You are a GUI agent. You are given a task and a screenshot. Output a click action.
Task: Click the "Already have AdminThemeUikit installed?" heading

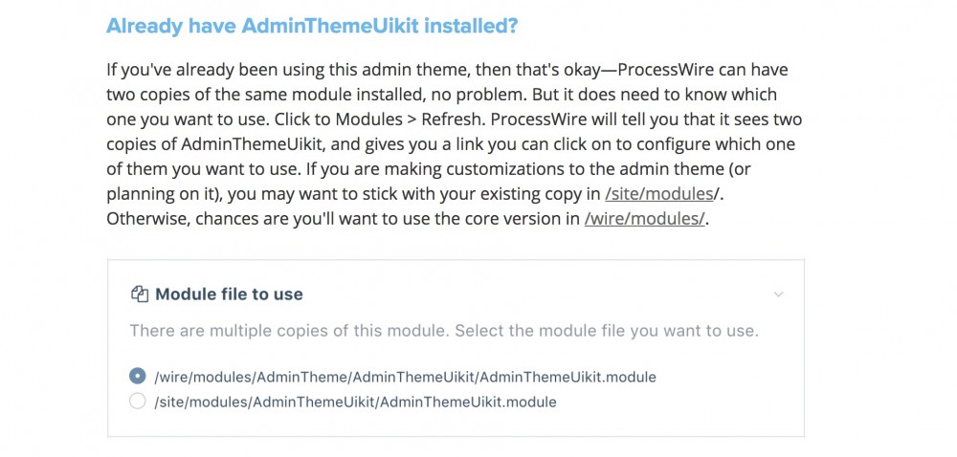tap(312, 26)
